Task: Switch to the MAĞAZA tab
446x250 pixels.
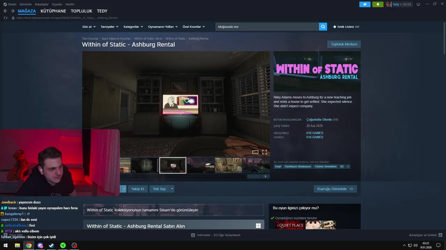Action: click(27, 11)
